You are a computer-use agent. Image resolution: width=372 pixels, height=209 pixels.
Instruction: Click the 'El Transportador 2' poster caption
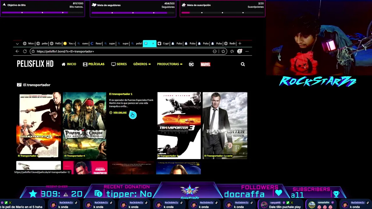(28, 156)
